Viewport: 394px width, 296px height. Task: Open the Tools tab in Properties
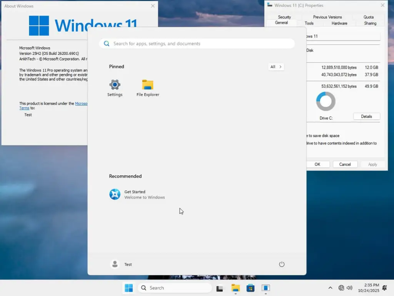[x=309, y=23]
